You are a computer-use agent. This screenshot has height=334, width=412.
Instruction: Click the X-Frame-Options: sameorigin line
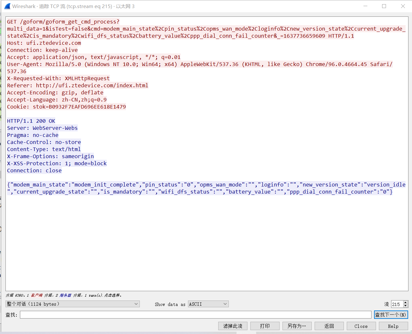pos(50,156)
